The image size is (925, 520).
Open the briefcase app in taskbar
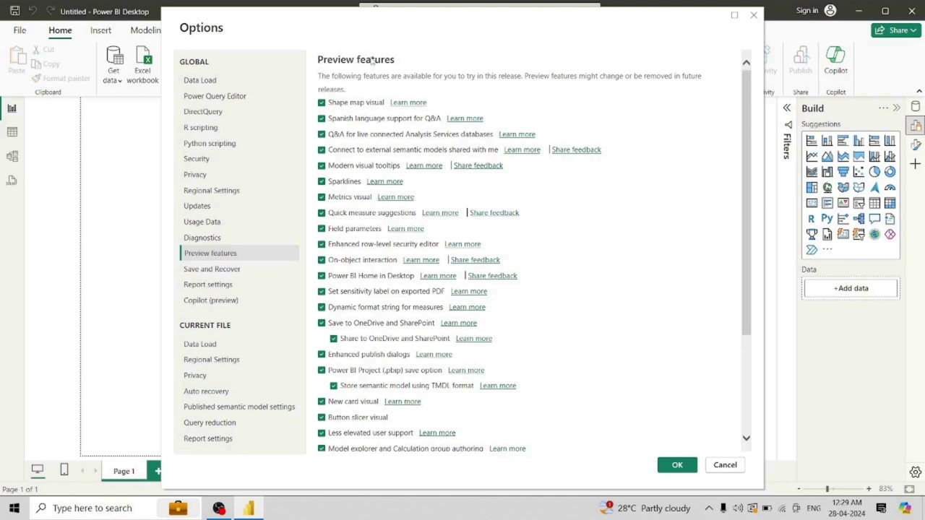(178, 508)
